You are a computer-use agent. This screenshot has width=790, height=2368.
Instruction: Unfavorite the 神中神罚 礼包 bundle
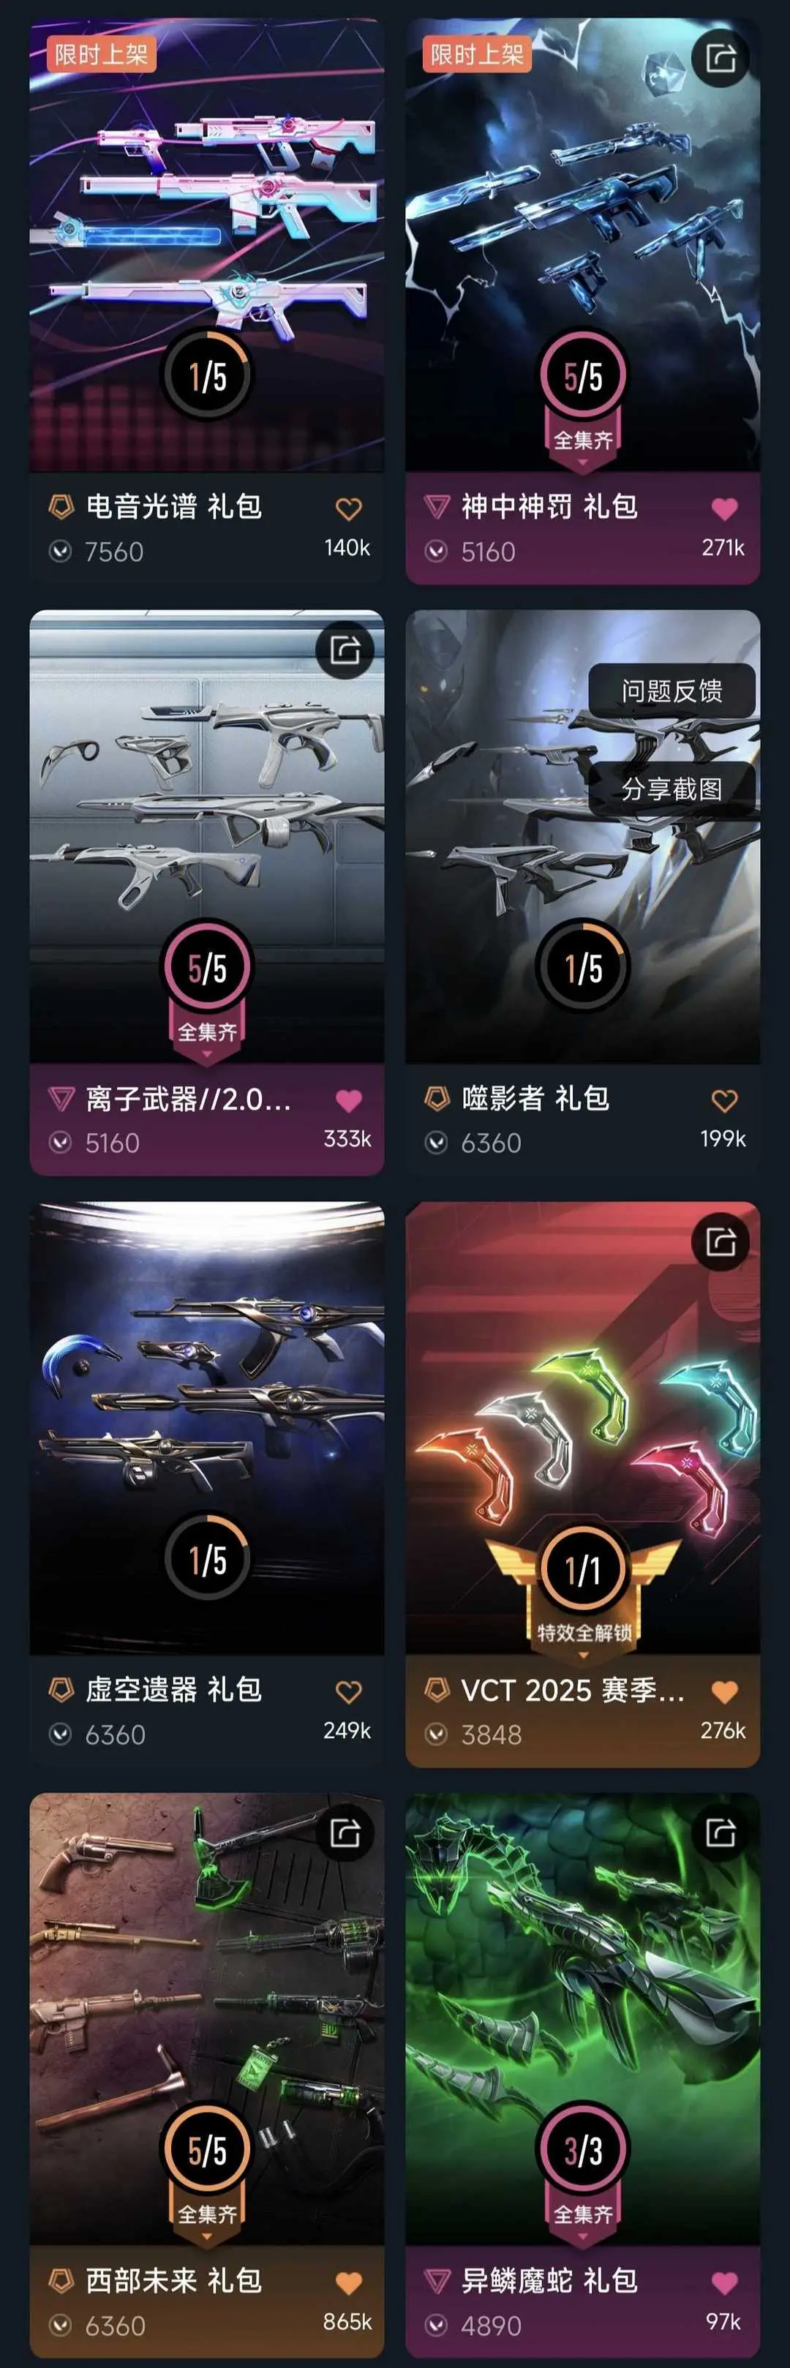[x=725, y=508]
